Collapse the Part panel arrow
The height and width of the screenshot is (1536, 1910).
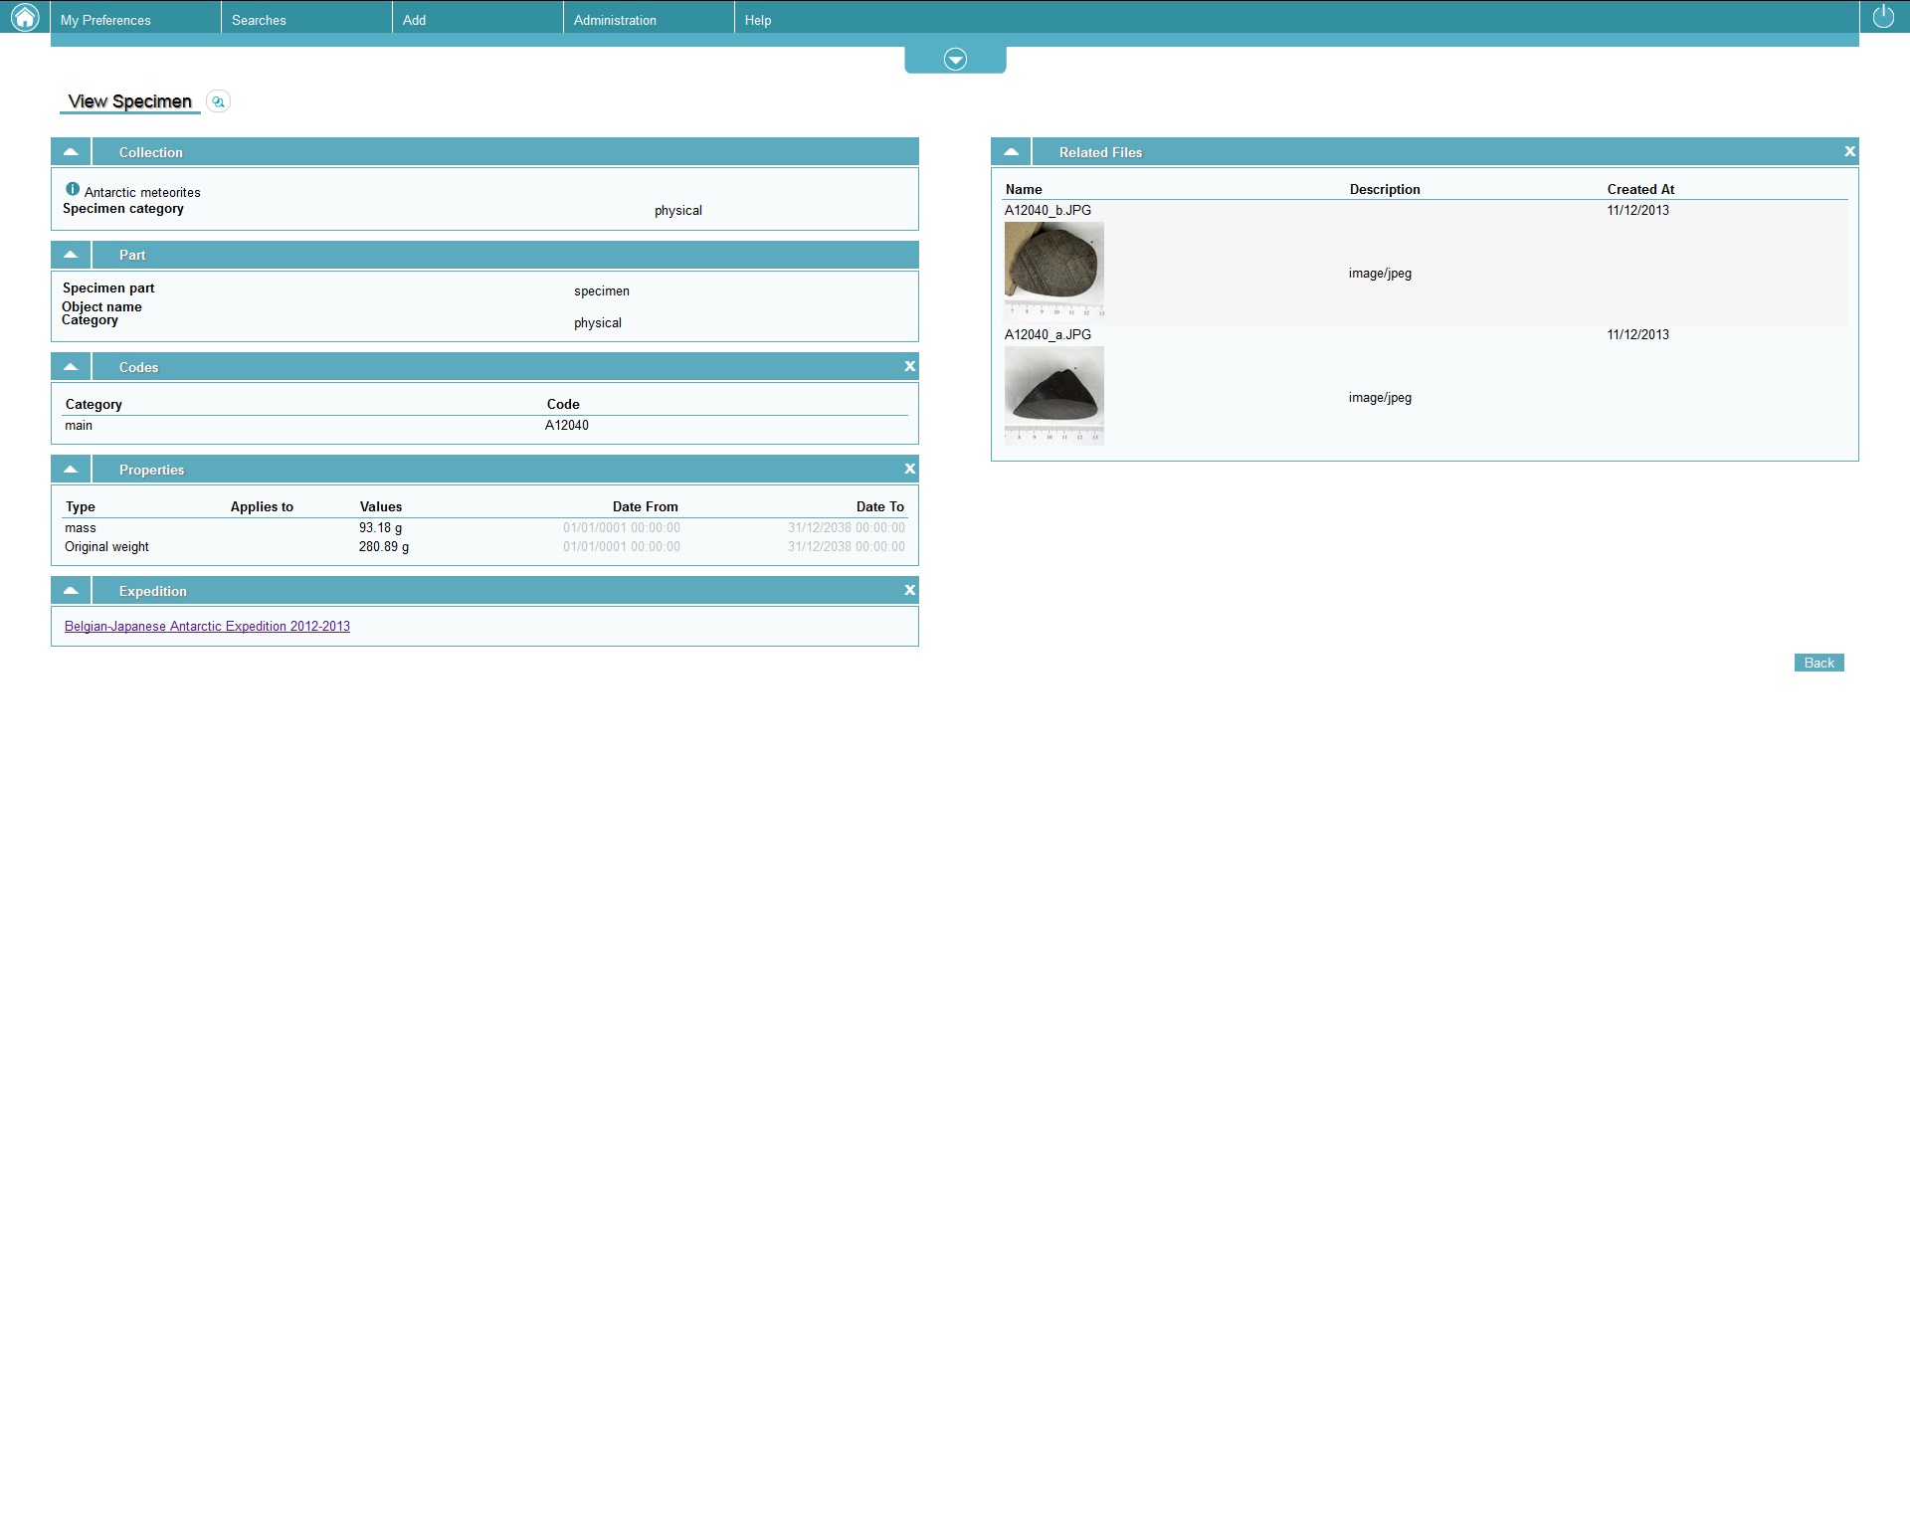coord(71,255)
